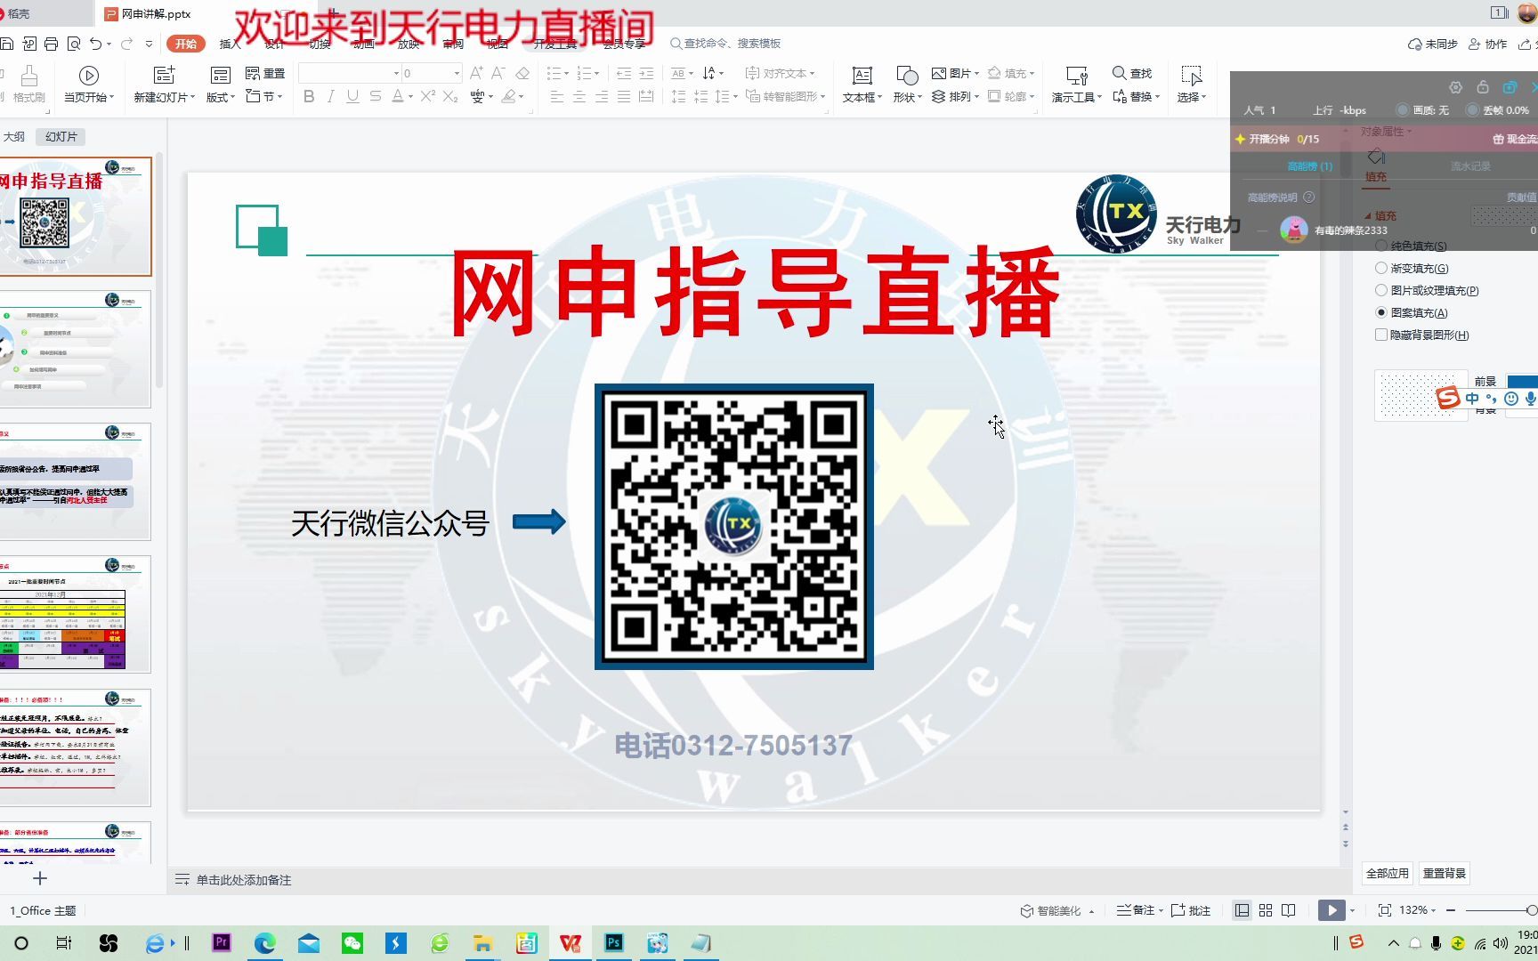Click the pattern fill preview swatch
1538x961 pixels.
tap(1421, 395)
